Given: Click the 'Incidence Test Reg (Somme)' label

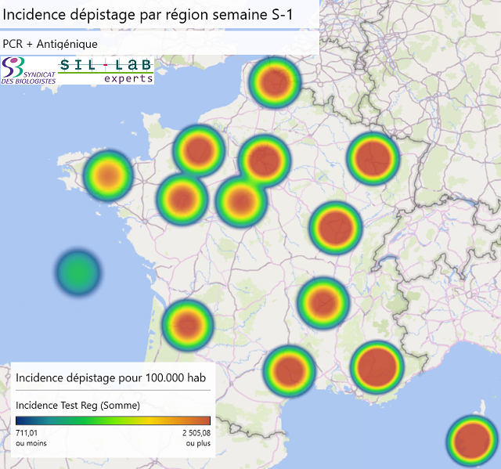Looking at the screenshot, I should (78, 406).
